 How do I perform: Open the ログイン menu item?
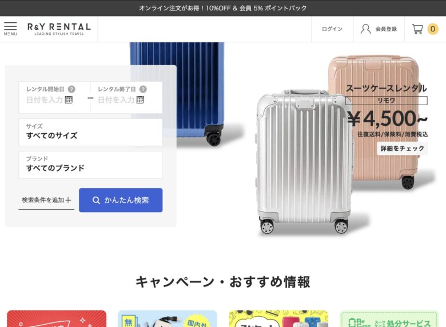(x=332, y=29)
